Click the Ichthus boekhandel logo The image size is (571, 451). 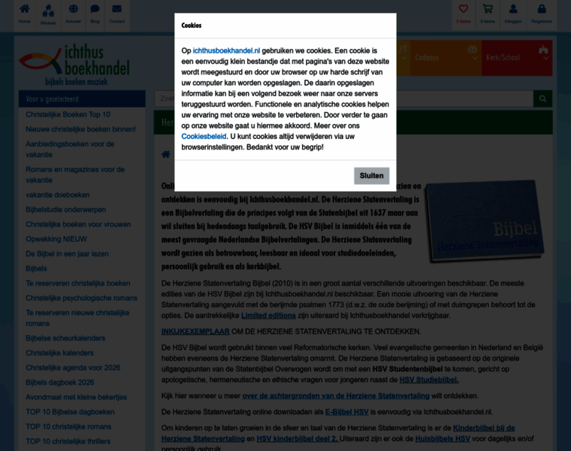pos(74,64)
